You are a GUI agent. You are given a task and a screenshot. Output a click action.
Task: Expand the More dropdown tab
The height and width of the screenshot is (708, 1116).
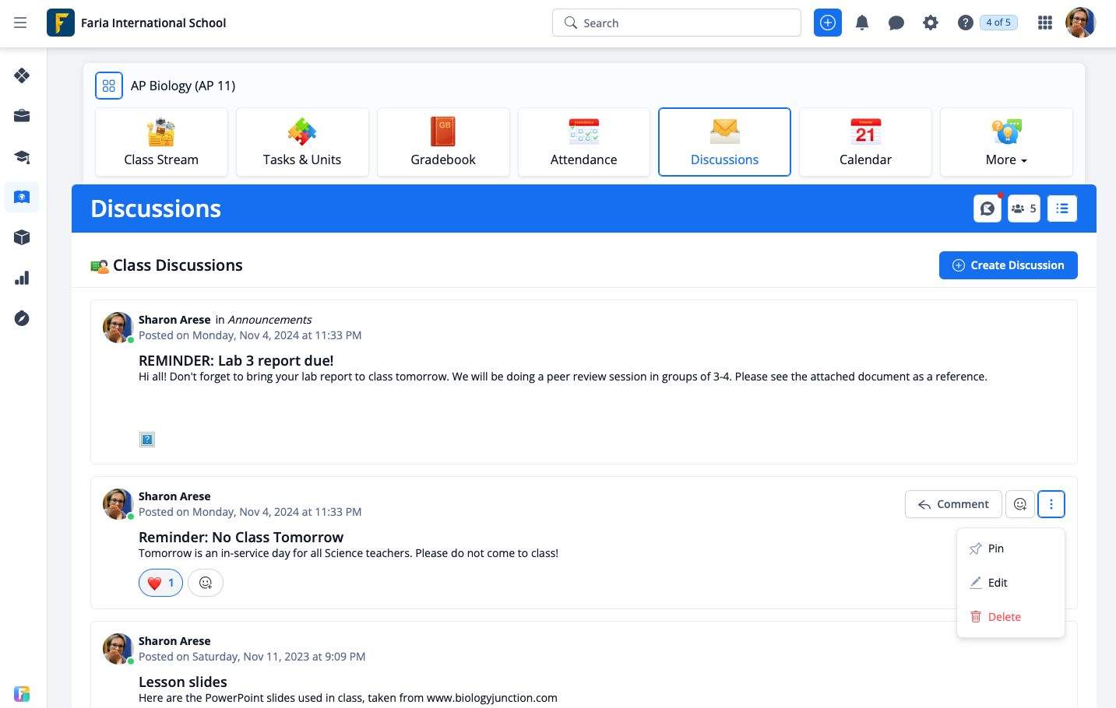coord(1006,143)
